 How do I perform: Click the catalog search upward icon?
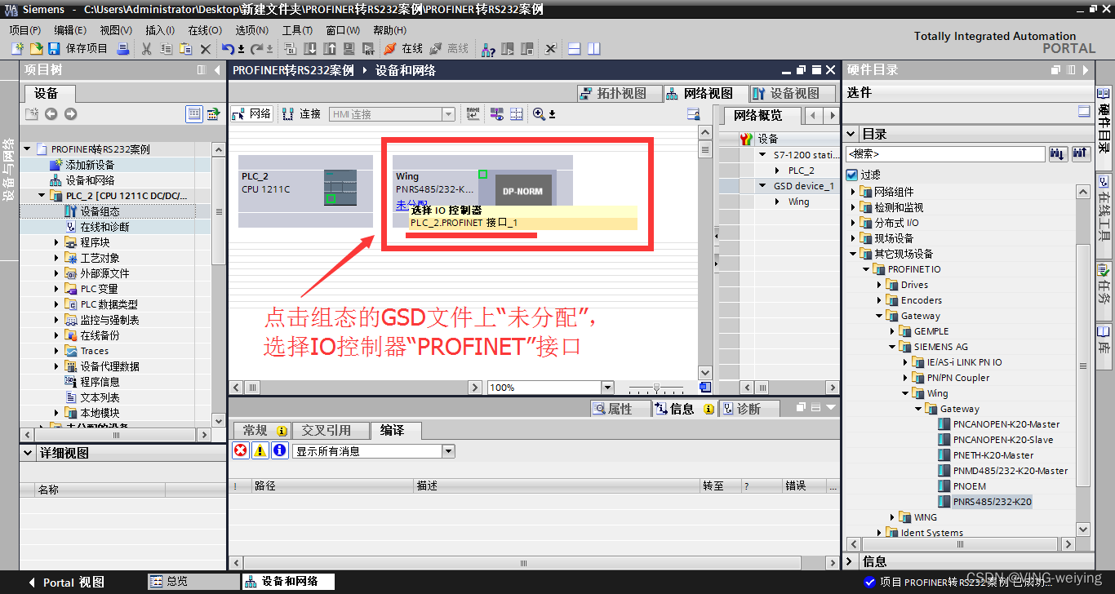pos(1080,153)
